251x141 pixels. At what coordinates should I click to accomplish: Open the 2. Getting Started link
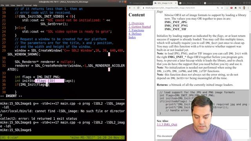tap(140, 27)
